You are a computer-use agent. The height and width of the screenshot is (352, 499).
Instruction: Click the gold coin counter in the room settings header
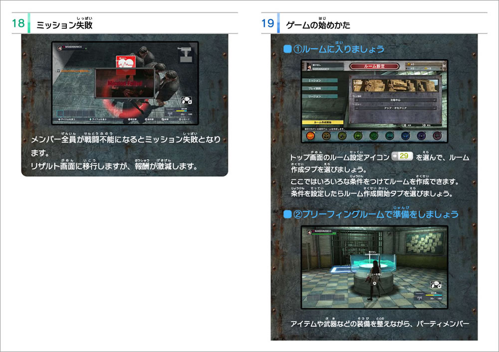point(411,64)
